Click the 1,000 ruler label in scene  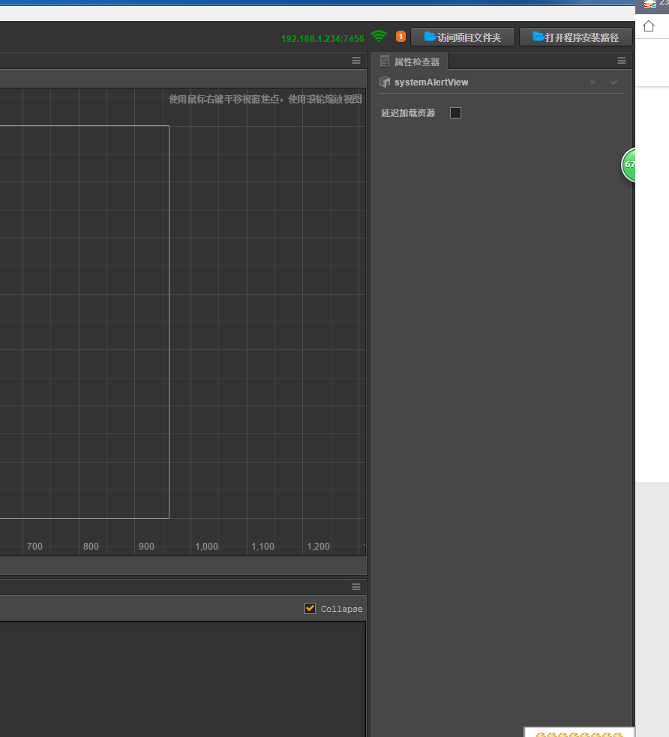click(206, 546)
